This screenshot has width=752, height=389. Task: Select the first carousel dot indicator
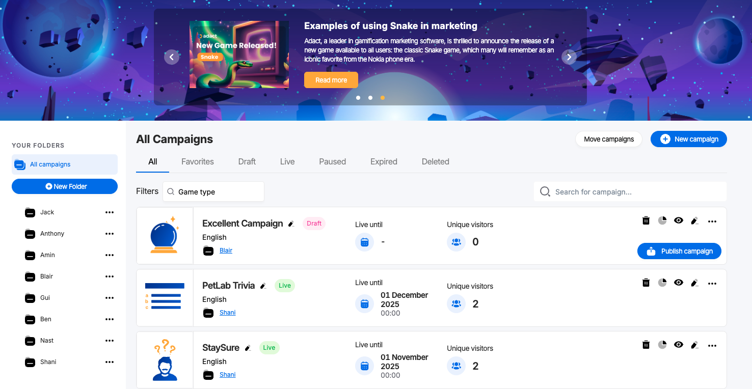(358, 98)
